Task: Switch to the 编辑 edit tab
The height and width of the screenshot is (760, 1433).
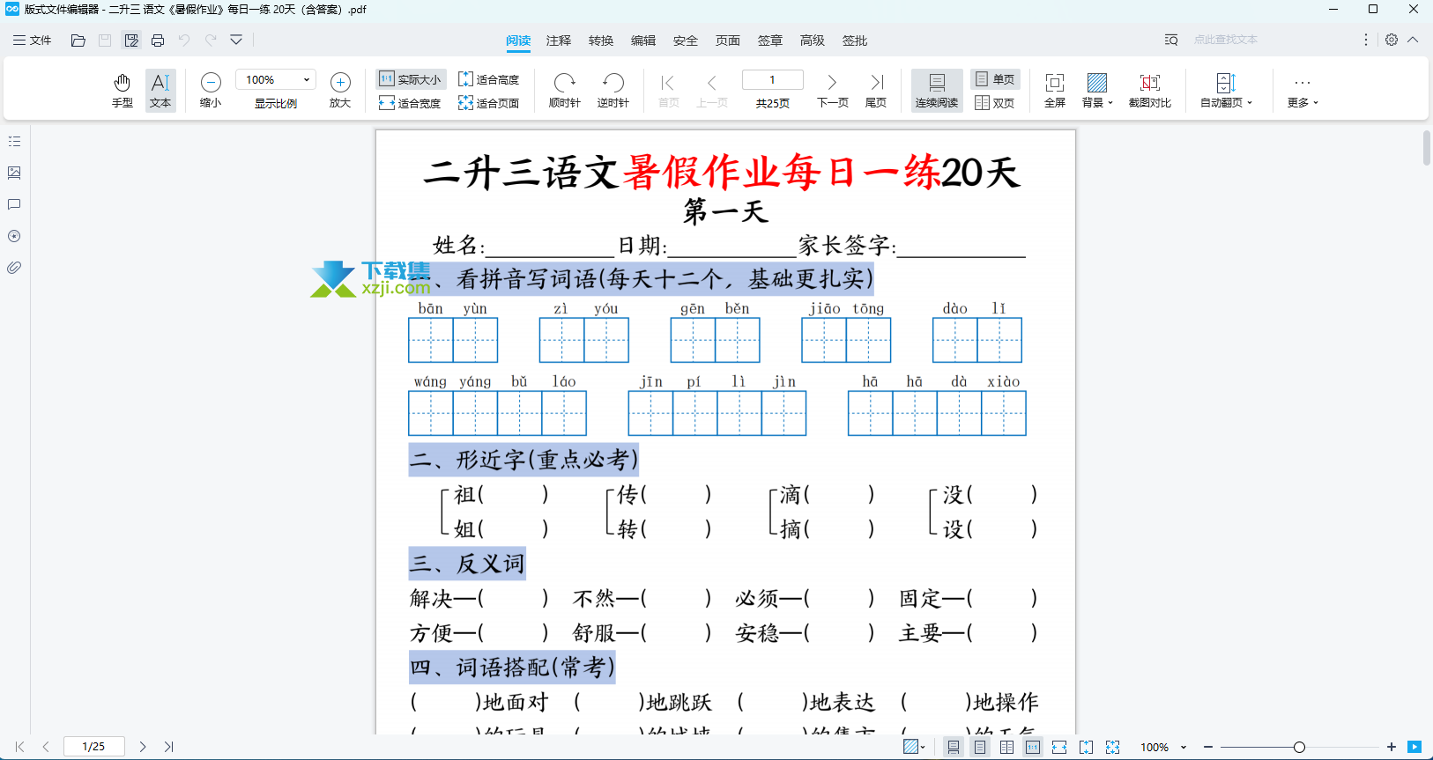Action: pos(643,41)
